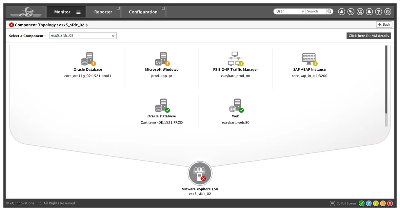Click the 'VMware vSphere ESX' name
Viewport: 400px width, 211px height.
click(x=200, y=189)
